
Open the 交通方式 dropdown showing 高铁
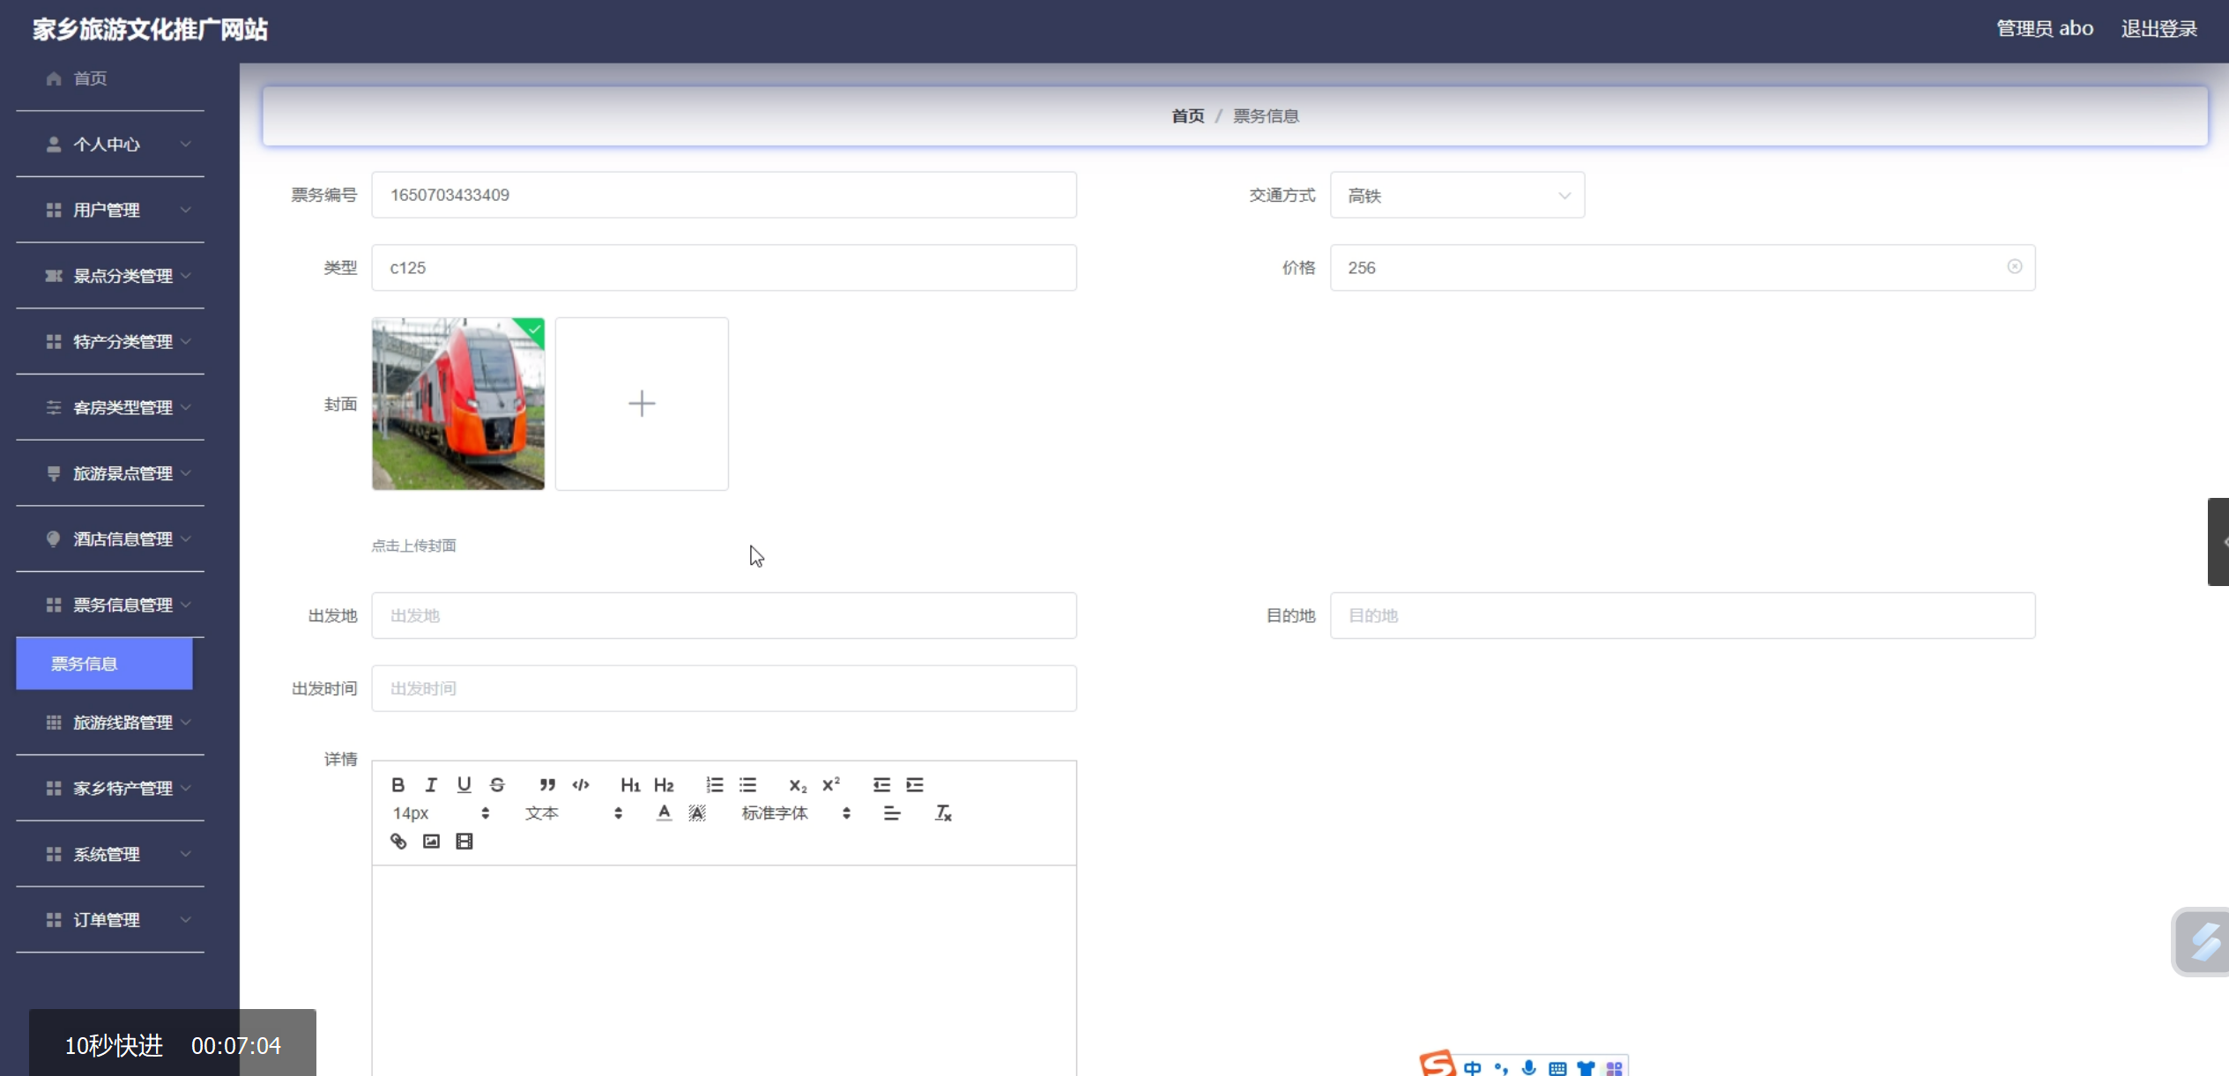1456,196
